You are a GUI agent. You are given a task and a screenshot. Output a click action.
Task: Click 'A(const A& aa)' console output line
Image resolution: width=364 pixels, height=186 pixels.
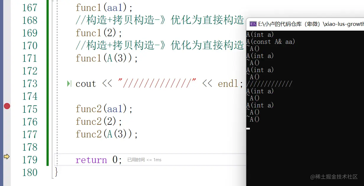pos(271,42)
